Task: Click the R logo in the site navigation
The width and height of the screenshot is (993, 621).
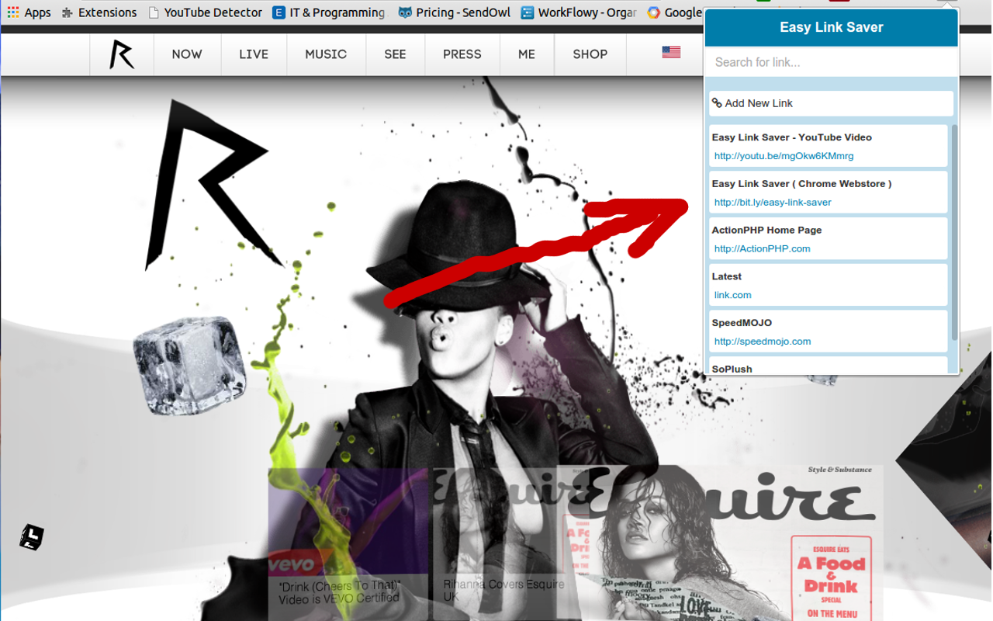Action: pyautogui.click(x=122, y=54)
